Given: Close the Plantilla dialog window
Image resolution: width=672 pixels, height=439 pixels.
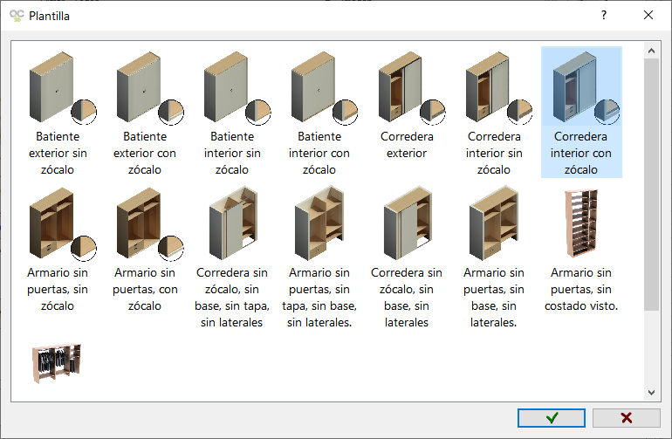Looking at the screenshot, I should [x=648, y=16].
